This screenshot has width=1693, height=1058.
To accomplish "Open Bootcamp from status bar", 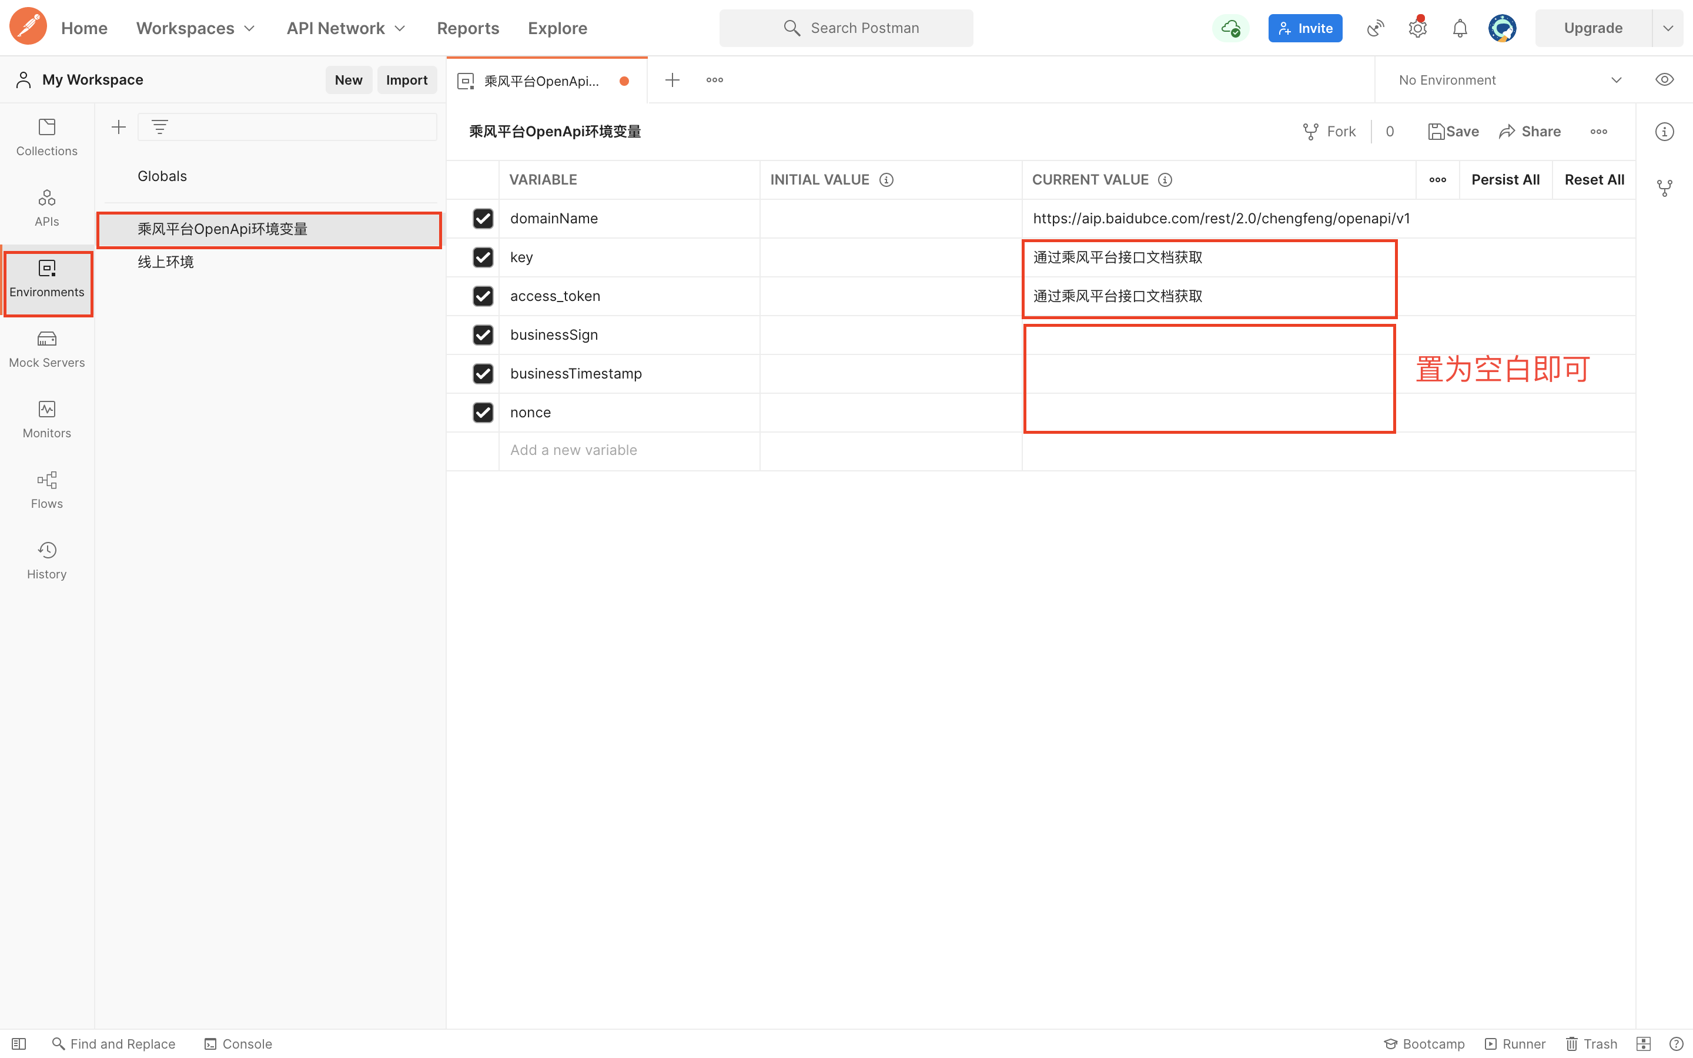I will (x=1424, y=1043).
